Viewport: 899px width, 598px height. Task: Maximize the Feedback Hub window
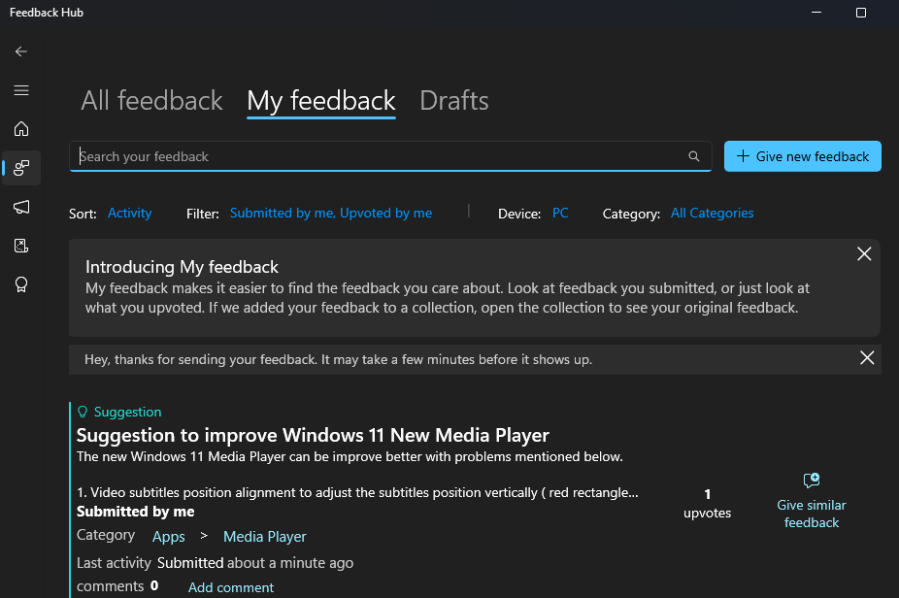pos(860,12)
